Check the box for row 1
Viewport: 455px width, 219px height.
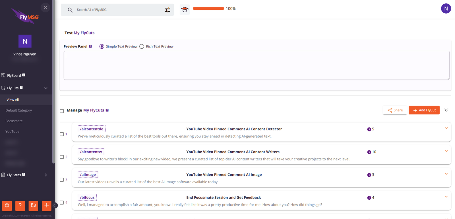click(x=62, y=134)
